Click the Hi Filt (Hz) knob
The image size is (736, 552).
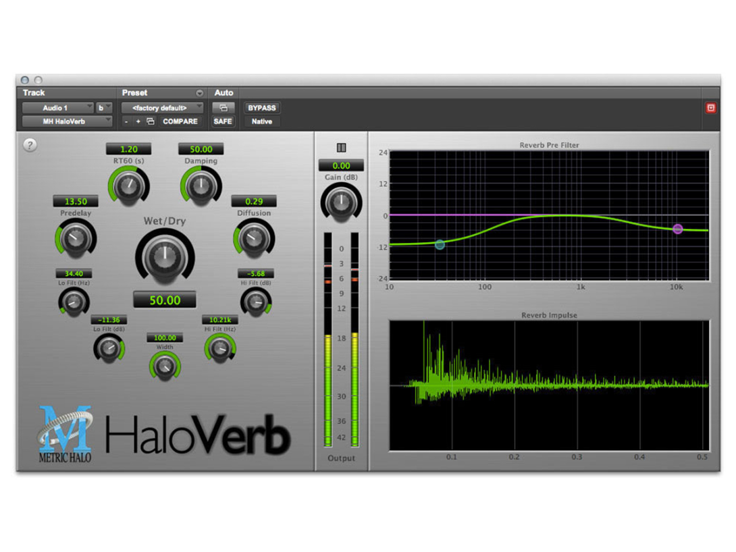pyautogui.click(x=220, y=348)
